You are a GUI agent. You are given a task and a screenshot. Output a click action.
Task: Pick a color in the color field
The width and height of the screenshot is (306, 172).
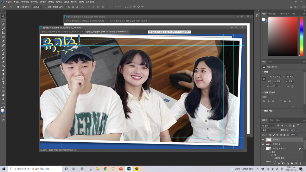282,36
